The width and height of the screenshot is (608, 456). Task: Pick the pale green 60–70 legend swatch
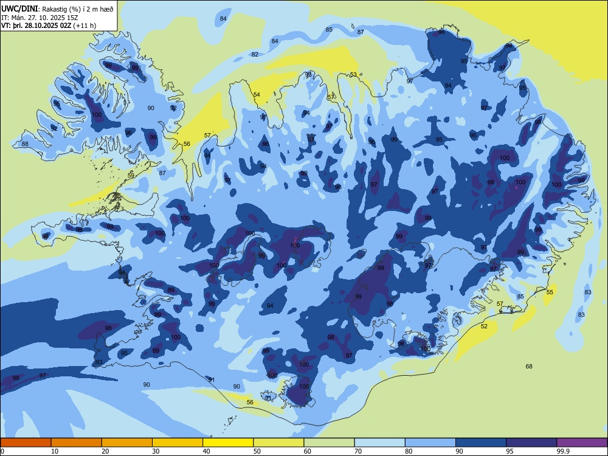coord(329,443)
